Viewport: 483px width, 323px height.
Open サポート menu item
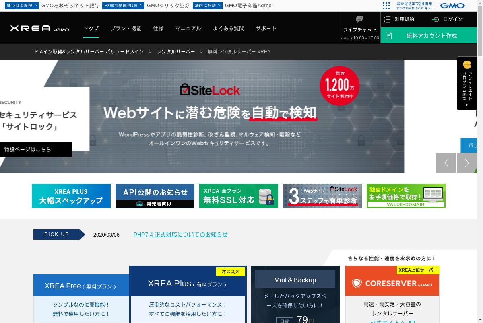pos(266,28)
